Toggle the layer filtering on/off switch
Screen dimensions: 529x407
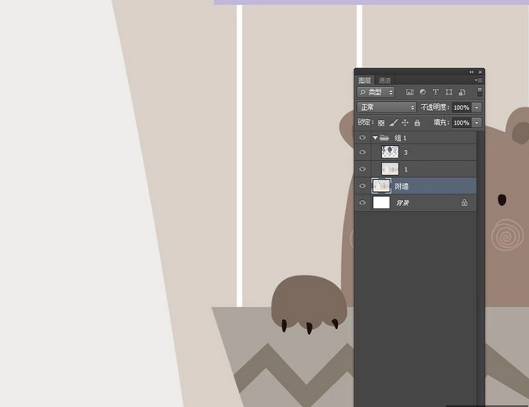click(480, 92)
